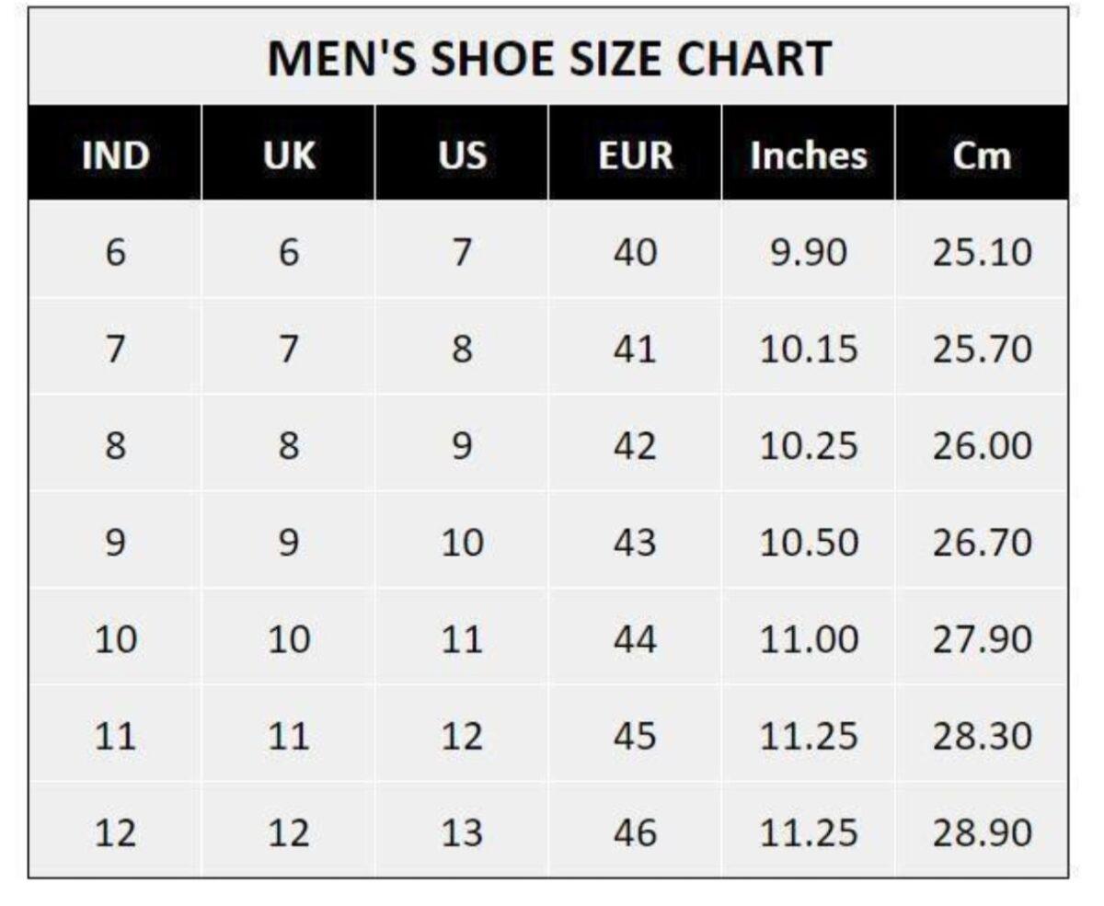Click the EUR column header
The width and height of the screenshot is (1104, 906).
coord(636,155)
